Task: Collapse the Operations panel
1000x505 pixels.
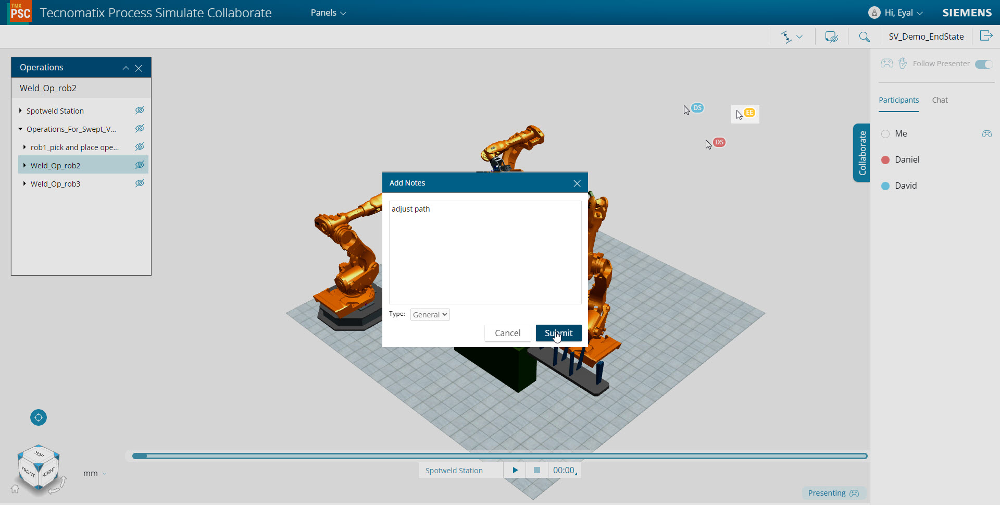Action: click(126, 68)
